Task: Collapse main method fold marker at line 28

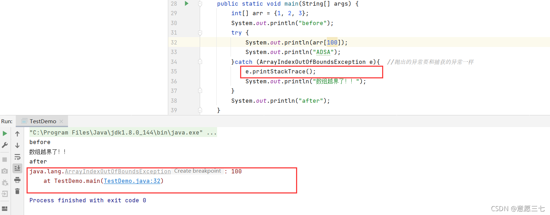Action: 200,4
